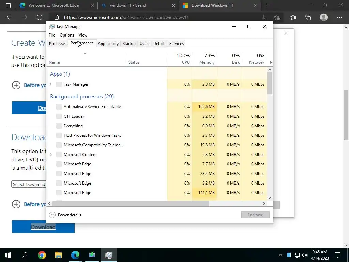Image resolution: width=349 pixels, height=262 pixels.
Task: Expand Microsoft Content process group
Action: coord(51,154)
